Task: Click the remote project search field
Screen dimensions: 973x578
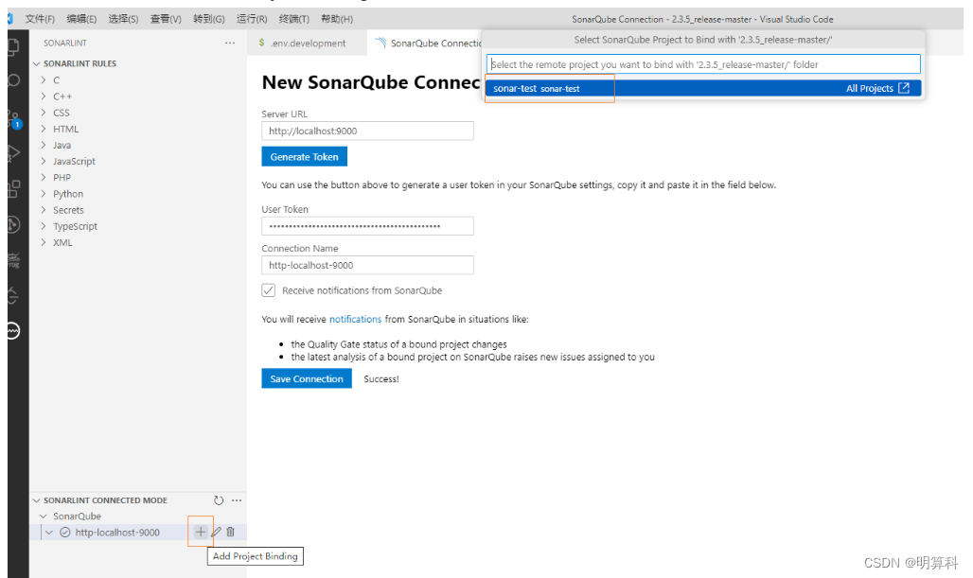Action: 703,64
